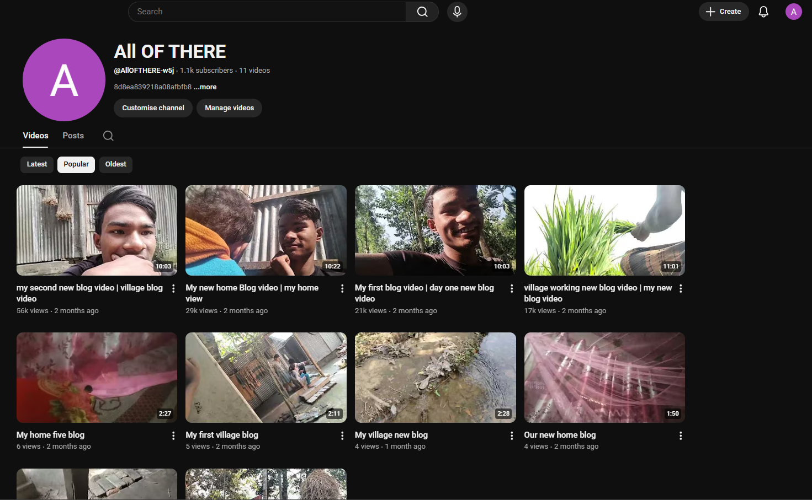Switch to the Posts tab
Viewport: 812px width, 500px height.
click(73, 136)
